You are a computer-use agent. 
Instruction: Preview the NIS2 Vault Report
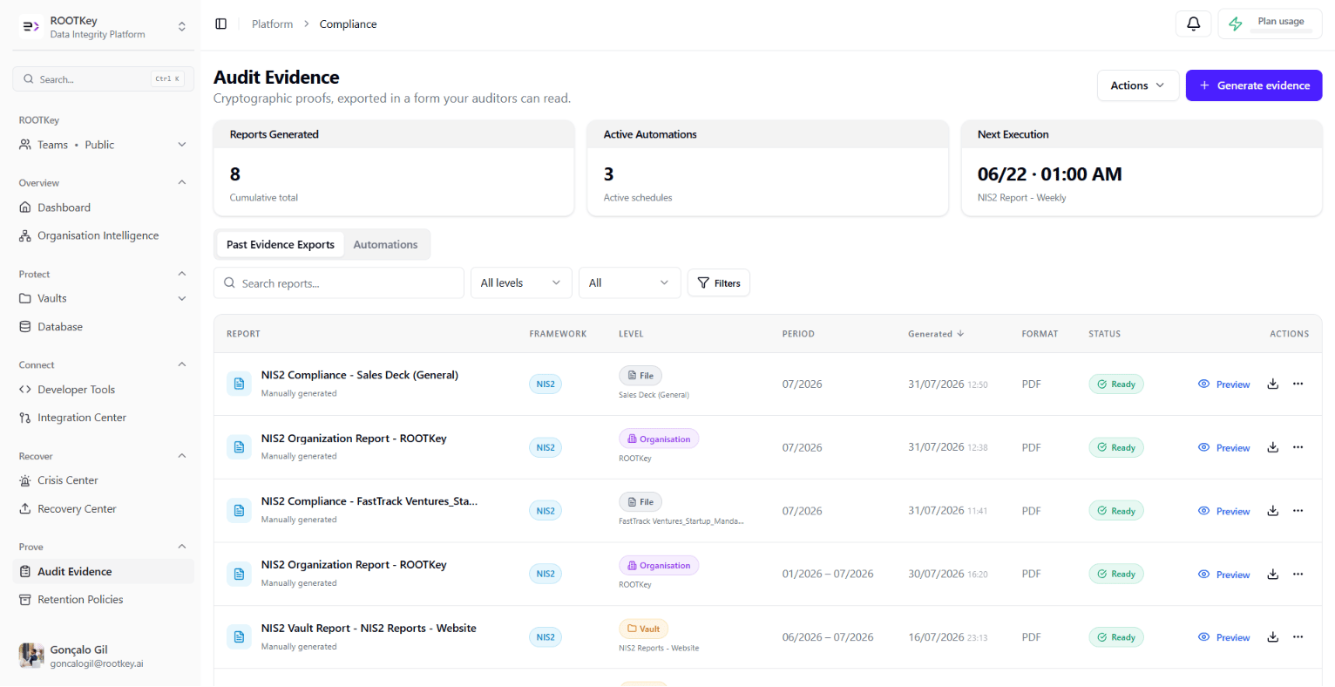click(x=1224, y=638)
